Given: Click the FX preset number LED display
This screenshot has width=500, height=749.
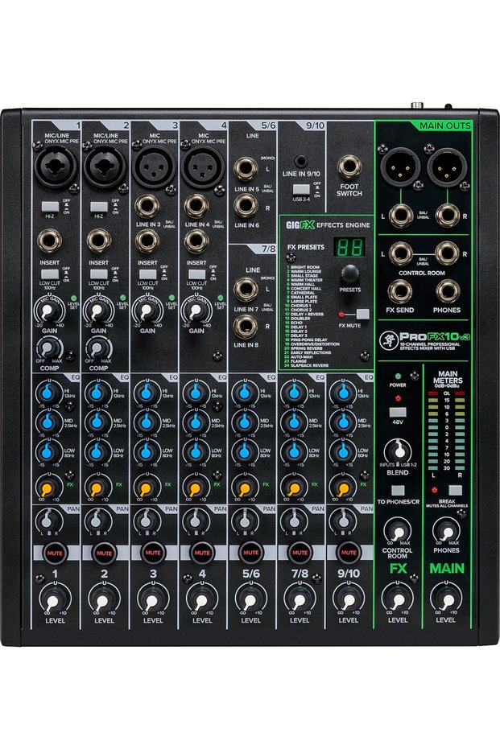Looking at the screenshot, I should pyautogui.click(x=350, y=248).
